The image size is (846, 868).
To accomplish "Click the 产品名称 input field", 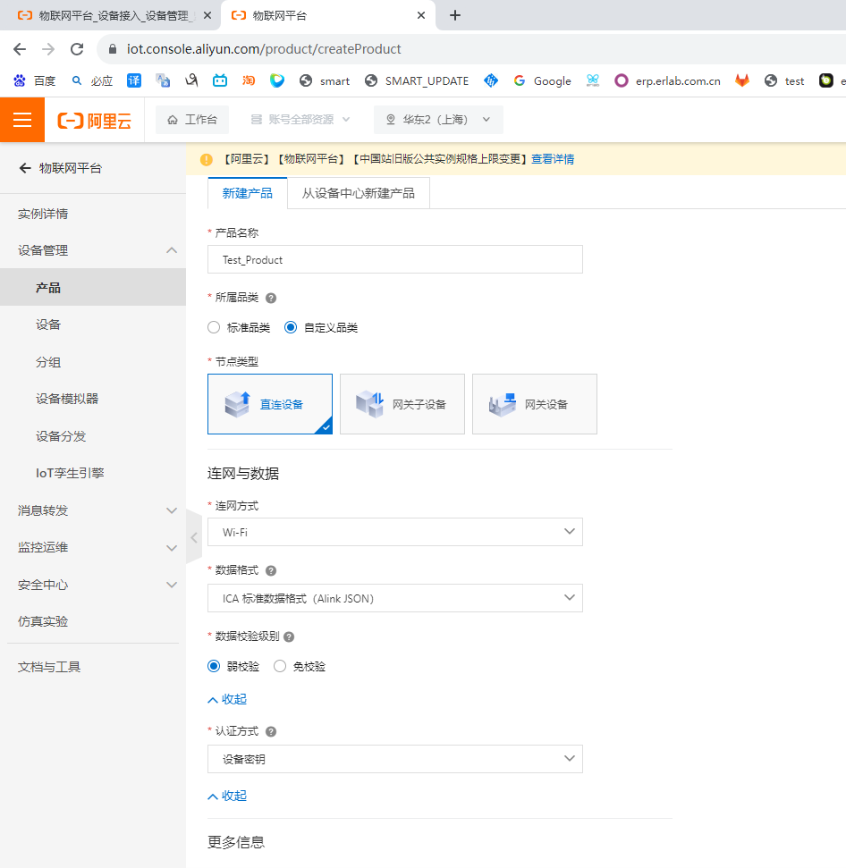I will coord(394,259).
